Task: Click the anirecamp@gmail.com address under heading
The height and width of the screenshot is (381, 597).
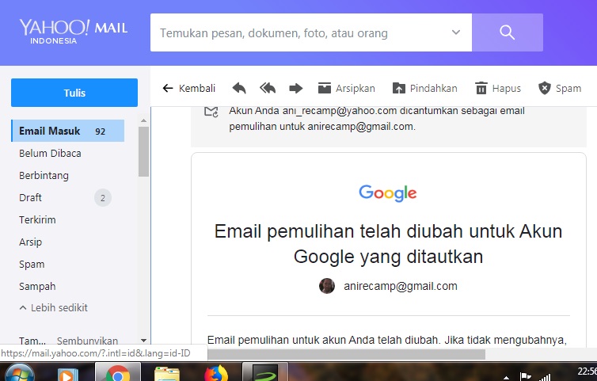Action: coord(401,286)
